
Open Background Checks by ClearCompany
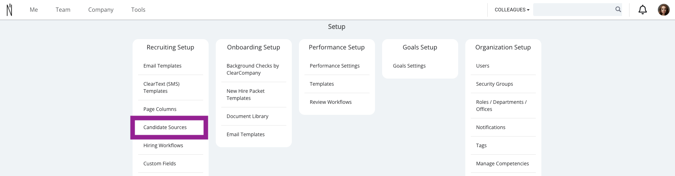point(253,69)
